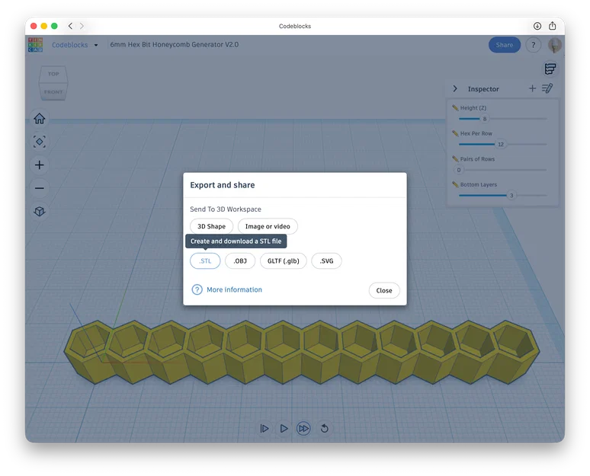The width and height of the screenshot is (590, 476).
Task: Toggle the blocks panel icon below avatar
Action: point(550,69)
